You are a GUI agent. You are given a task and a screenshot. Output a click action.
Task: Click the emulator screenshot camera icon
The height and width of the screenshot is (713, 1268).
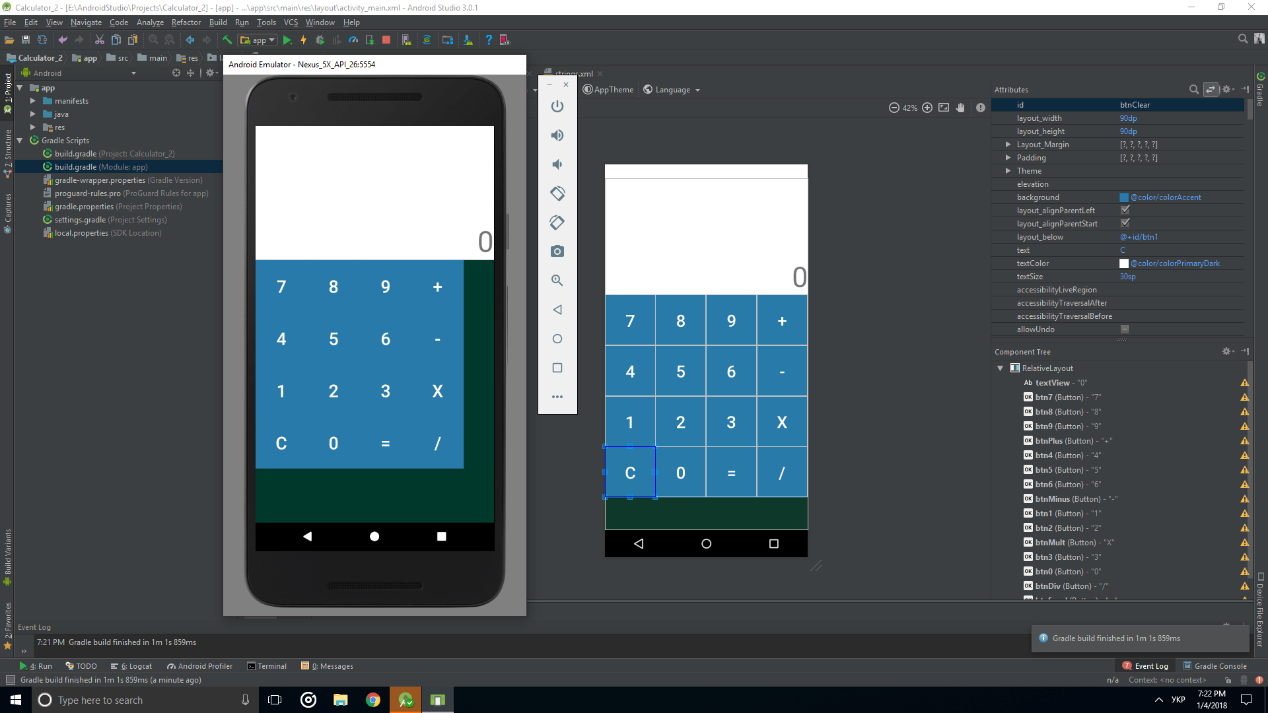click(557, 251)
